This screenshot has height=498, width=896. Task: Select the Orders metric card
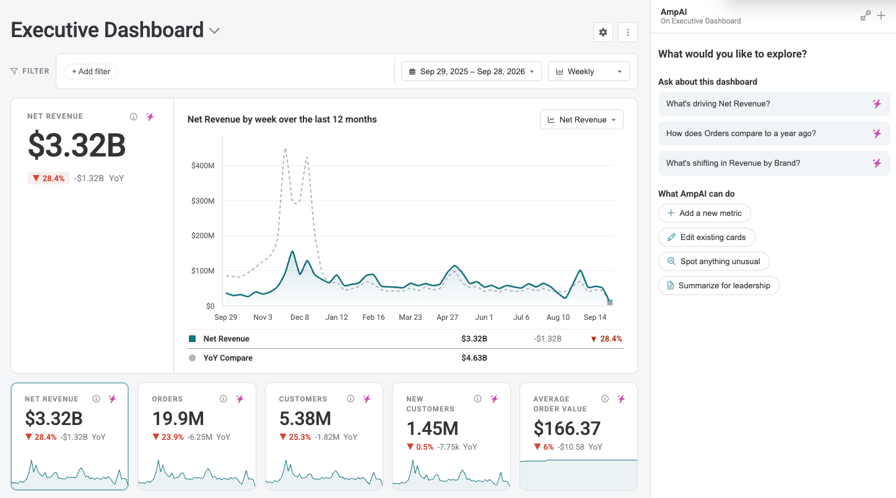197,436
